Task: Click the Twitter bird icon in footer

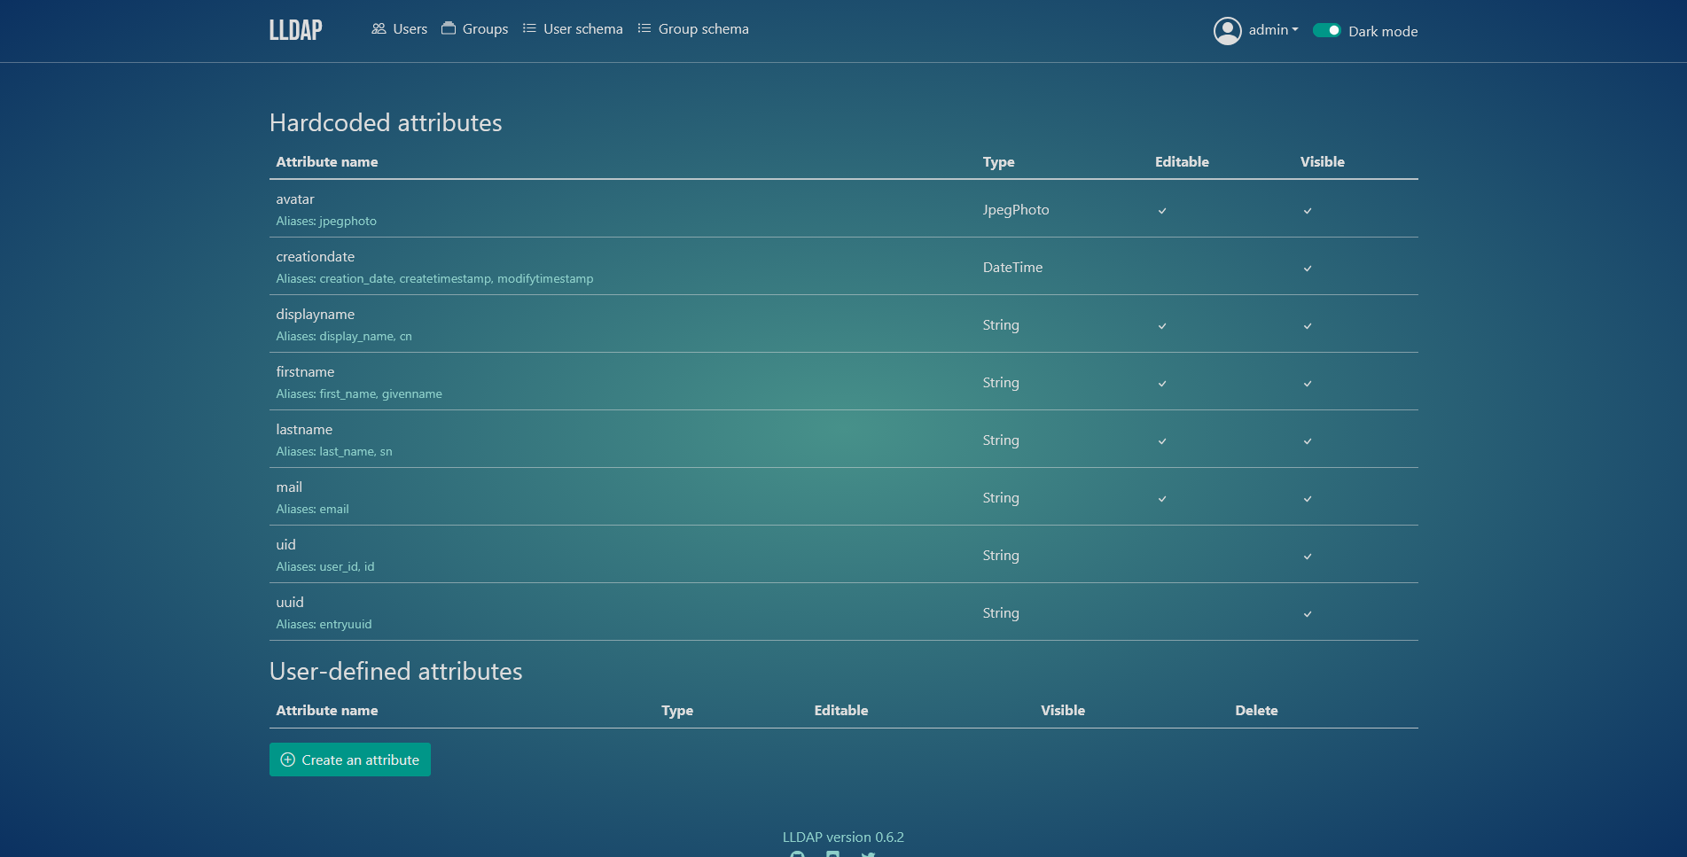Action: pyautogui.click(x=868, y=853)
